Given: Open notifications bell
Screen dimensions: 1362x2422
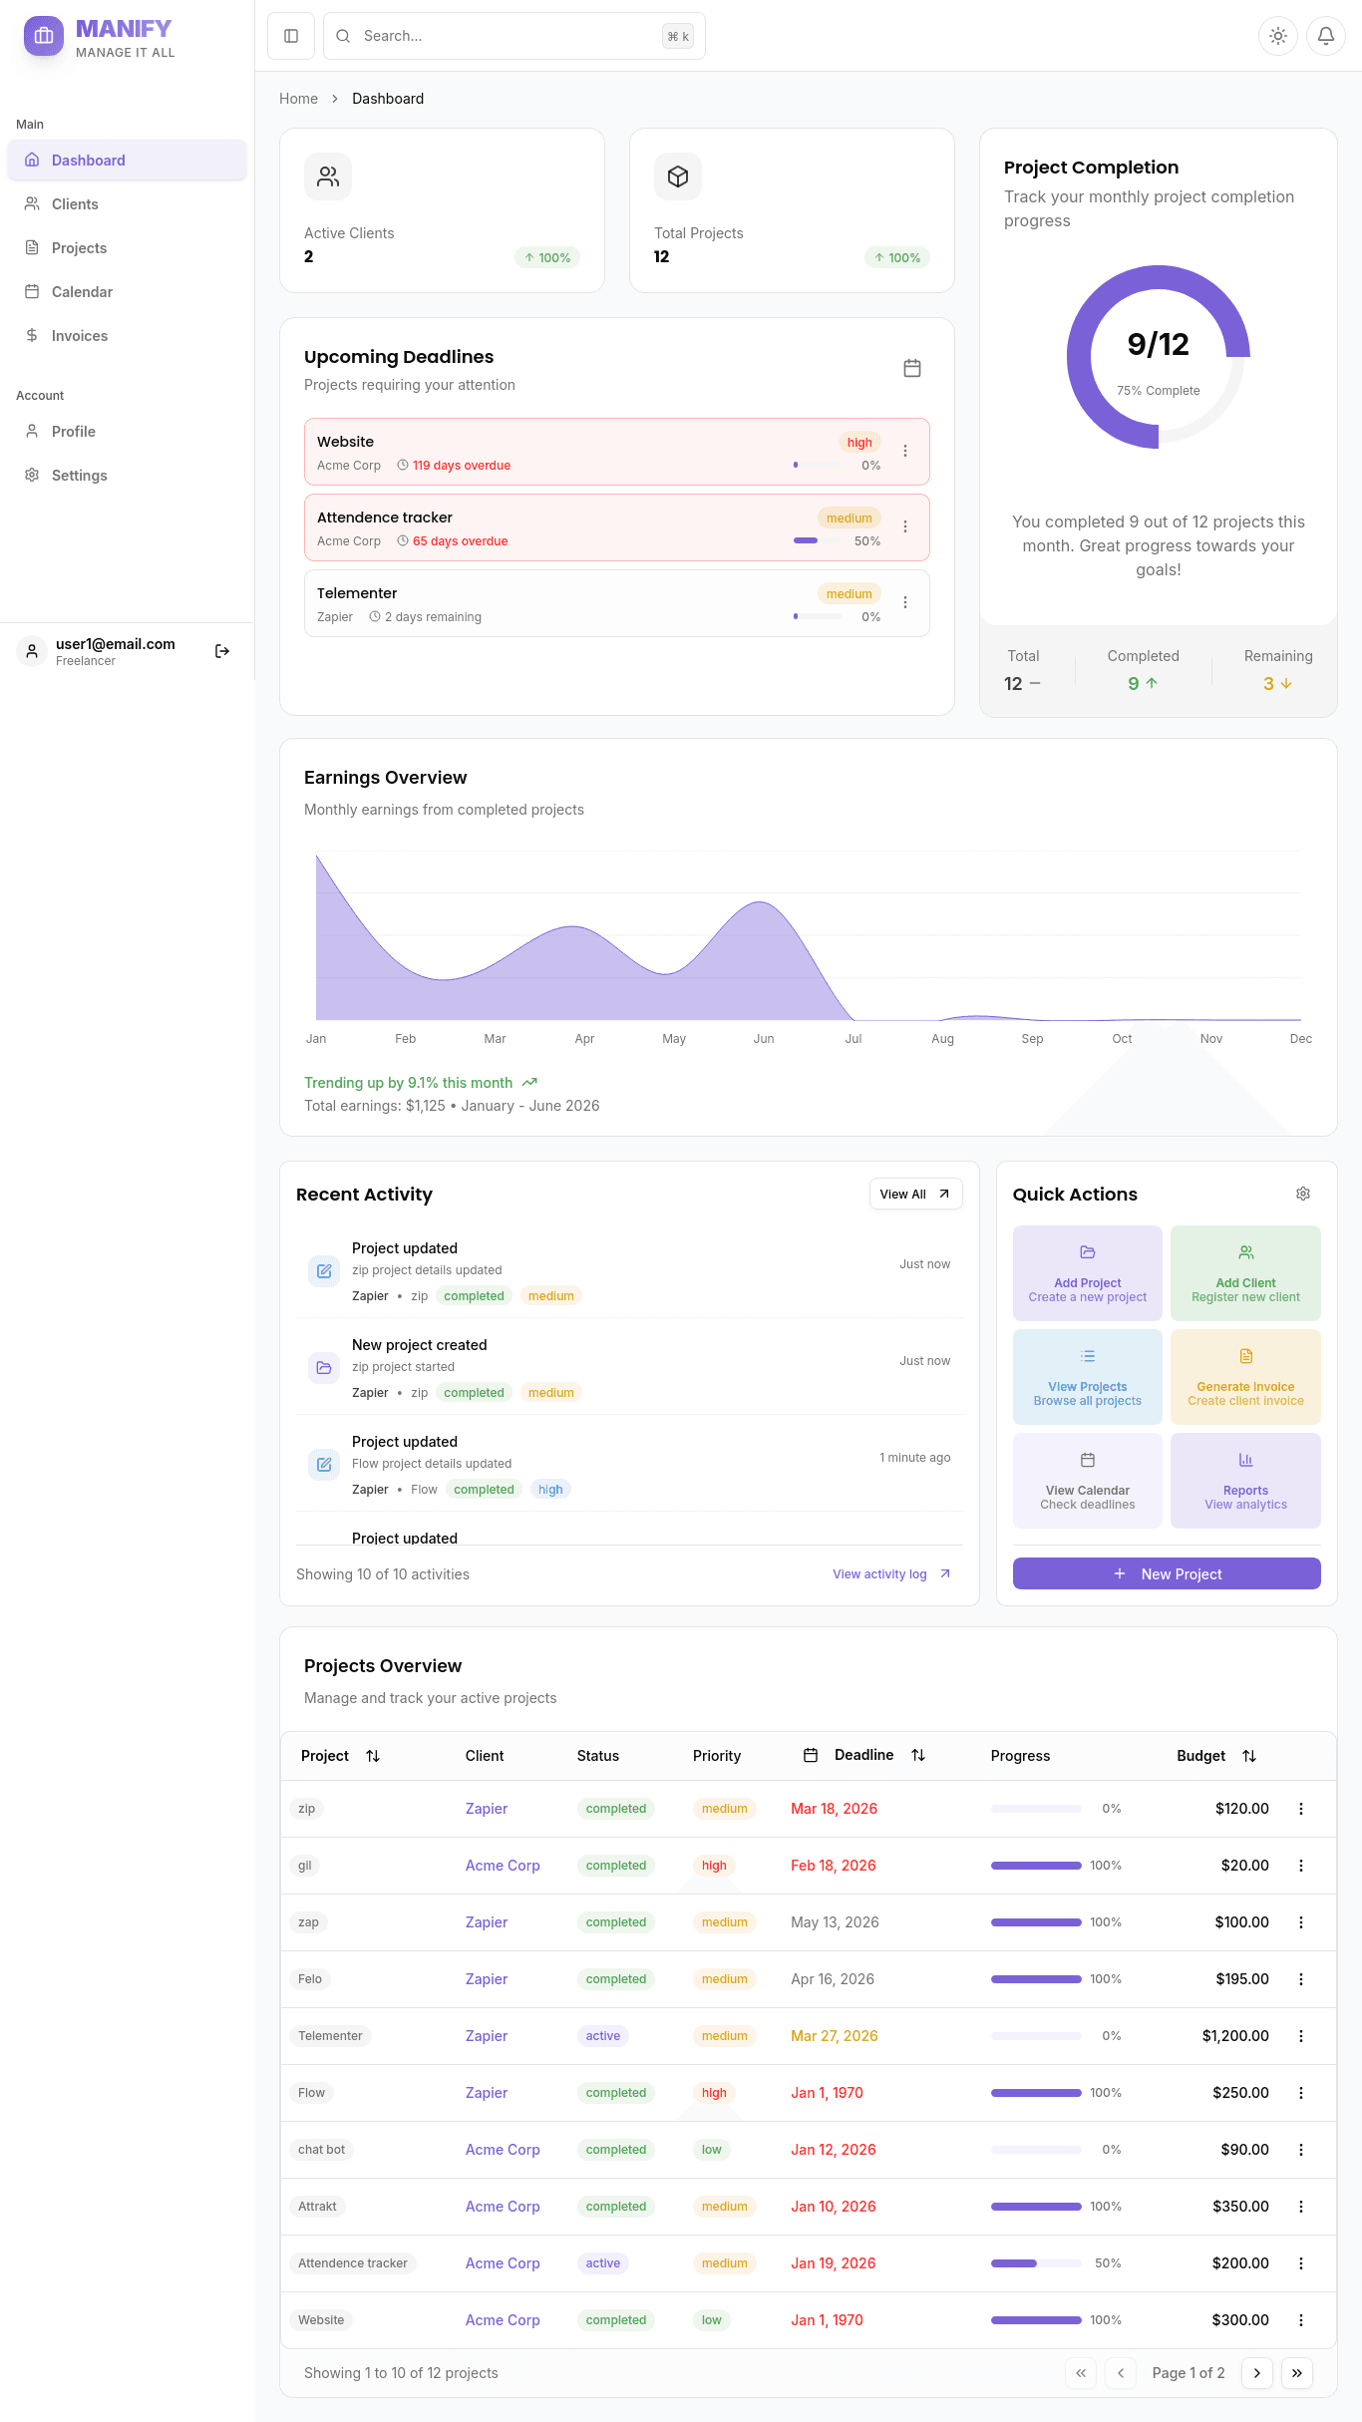Looking at the screenshot, I should point(1325,36).
